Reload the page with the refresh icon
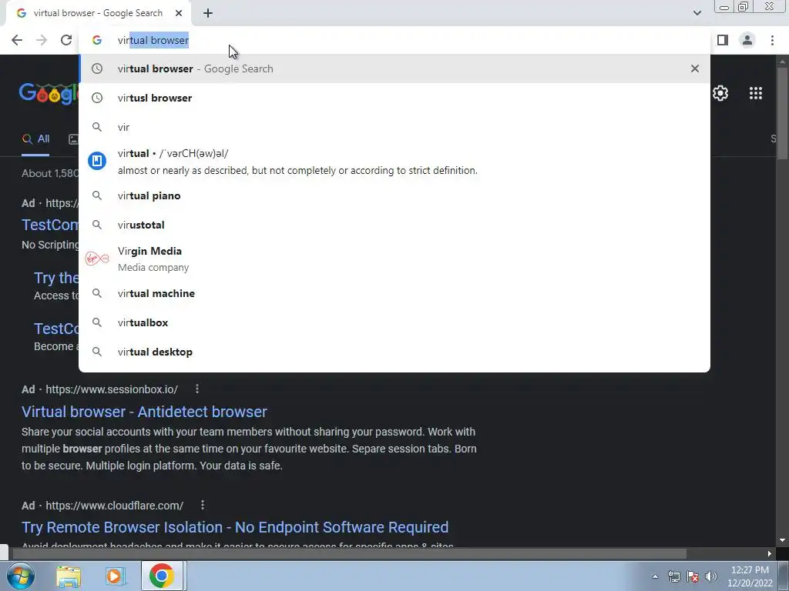This screenshot has width=789, height=591. 66,40
